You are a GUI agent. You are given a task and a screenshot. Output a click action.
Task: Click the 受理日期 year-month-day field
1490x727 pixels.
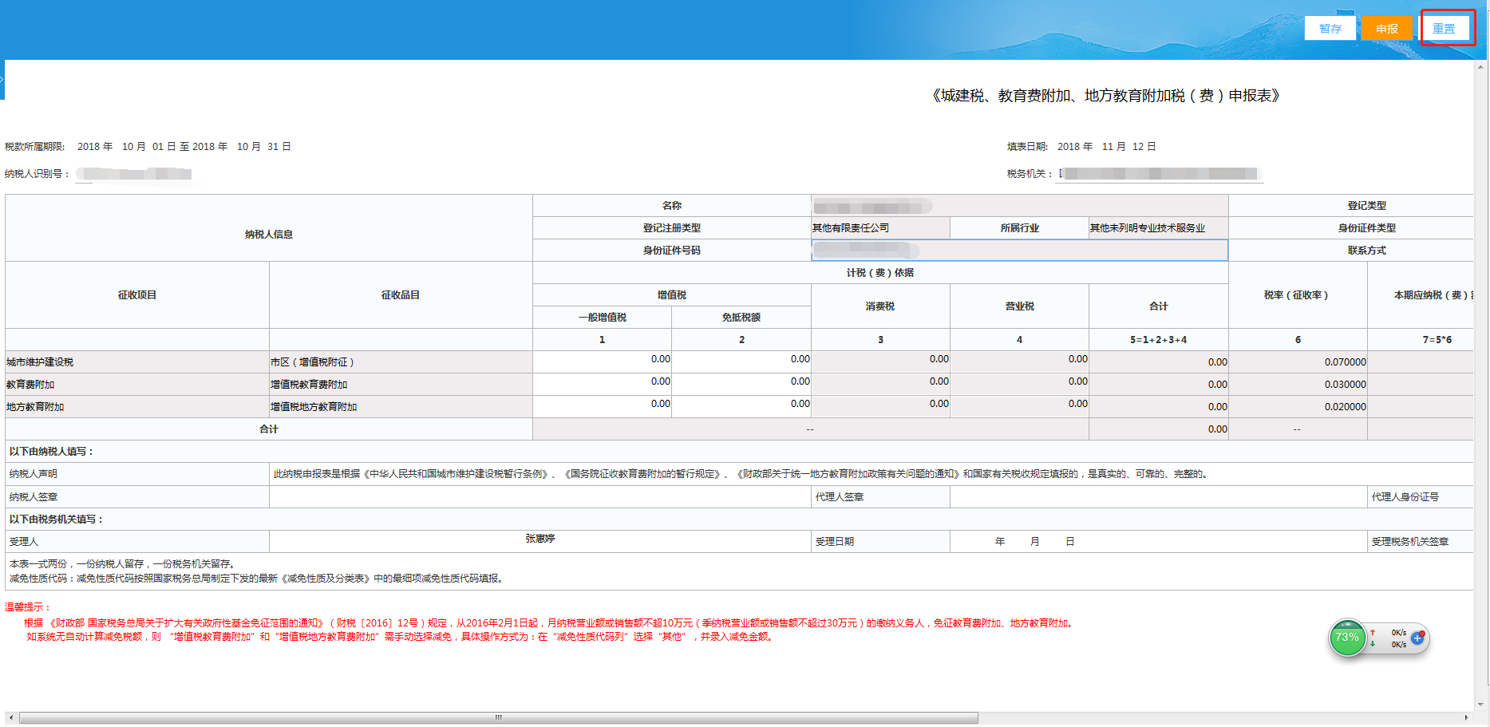coord(1158,541)
